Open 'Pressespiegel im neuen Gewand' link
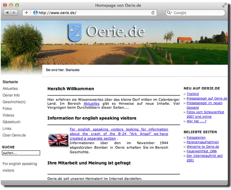231x190 pixels. click(204, 105)
